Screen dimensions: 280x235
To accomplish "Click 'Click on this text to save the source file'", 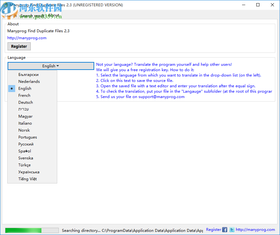I will pos(135,81).
